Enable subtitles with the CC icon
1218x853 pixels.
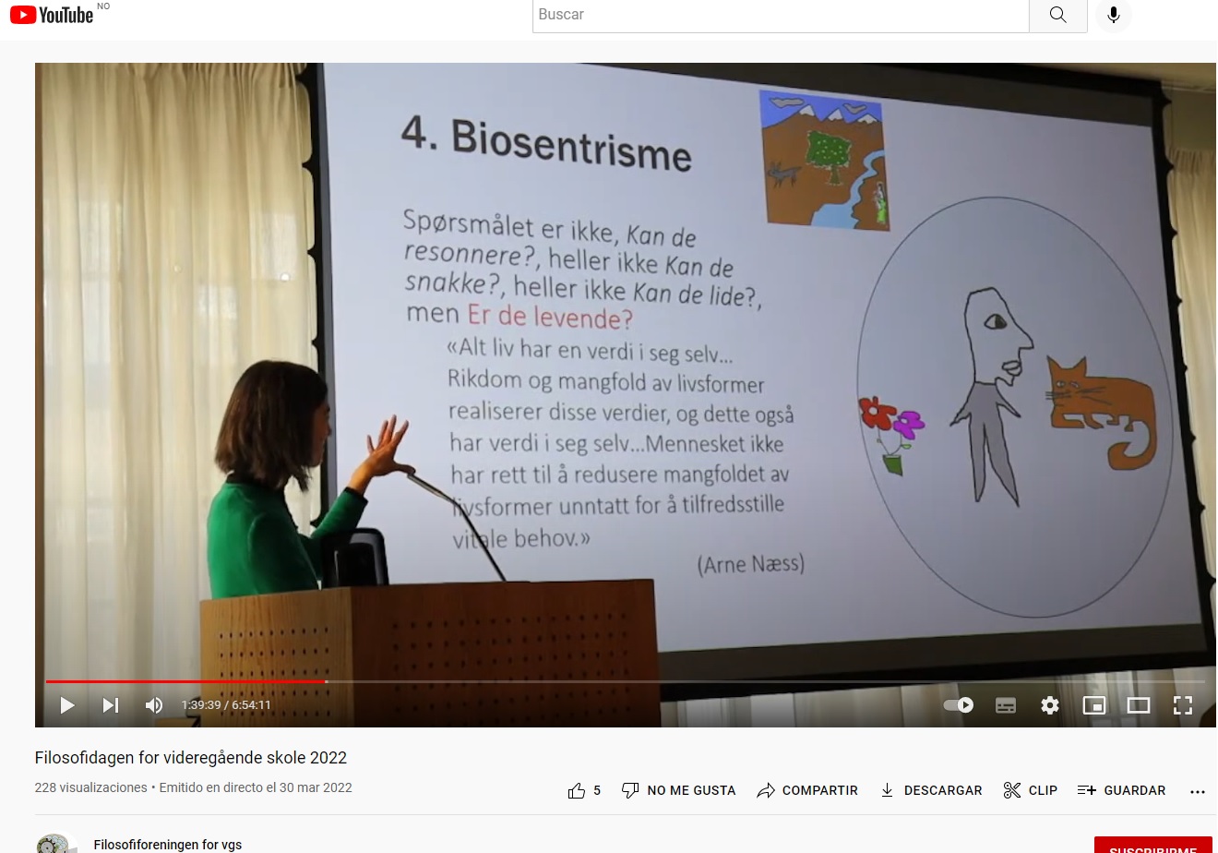point(1005,704)
